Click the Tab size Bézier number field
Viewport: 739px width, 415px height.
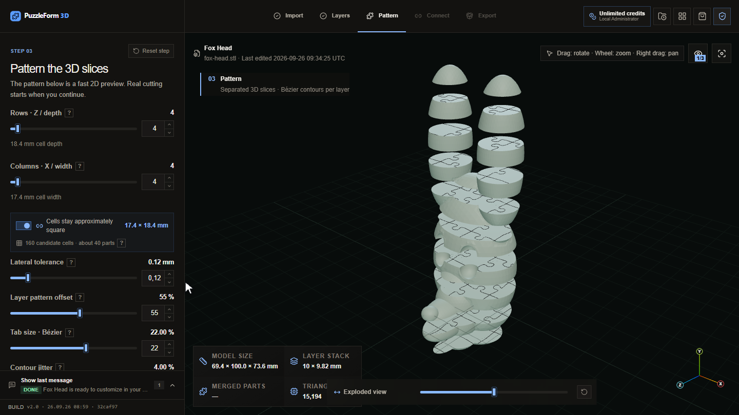point(154,348)
